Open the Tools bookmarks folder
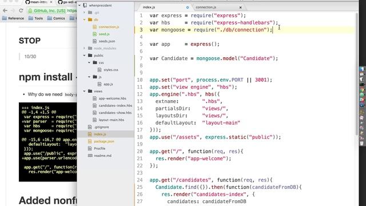 [x=35, y=18]
